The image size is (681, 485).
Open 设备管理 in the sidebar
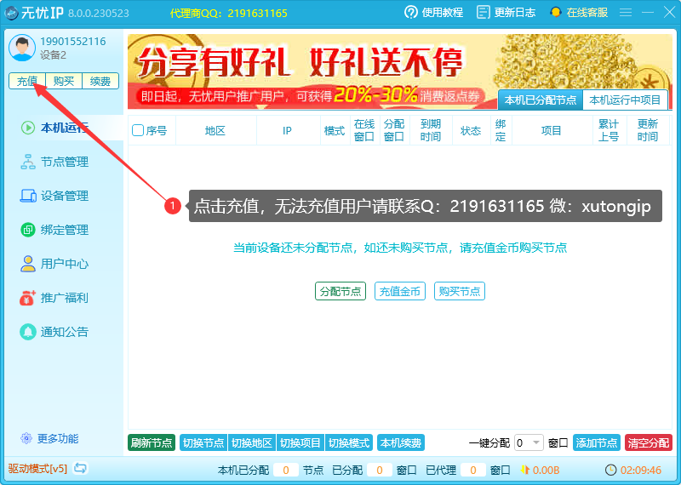64,196
